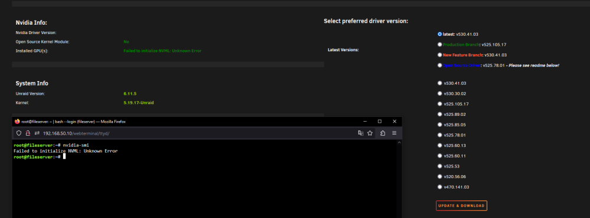Click the 'System Info' heading

32,83
